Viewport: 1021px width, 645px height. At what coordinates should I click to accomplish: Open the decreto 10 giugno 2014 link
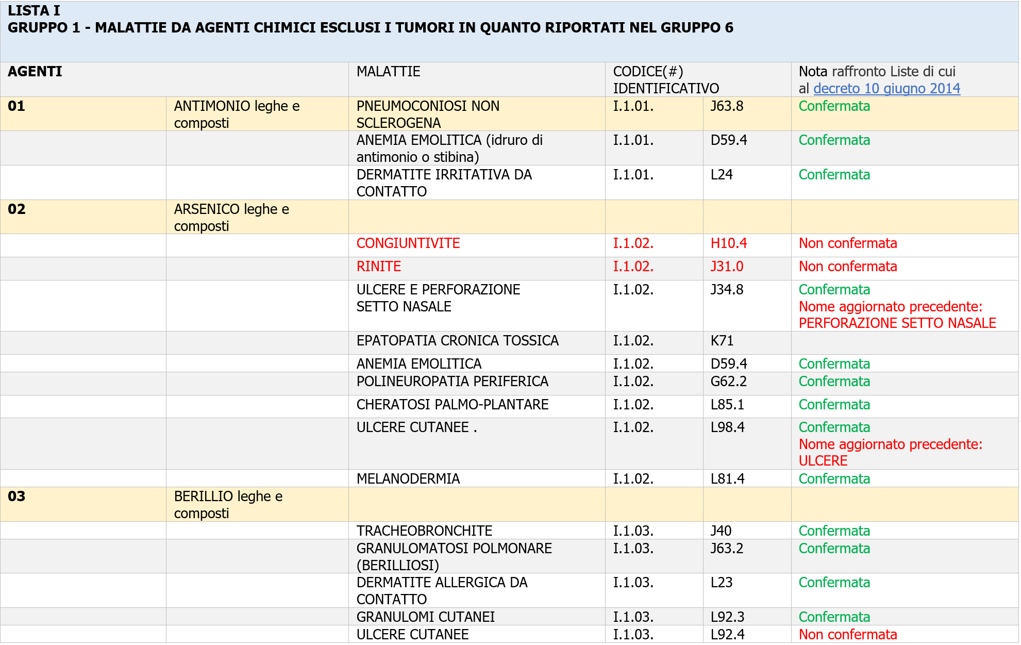click(x=886, y=89)
